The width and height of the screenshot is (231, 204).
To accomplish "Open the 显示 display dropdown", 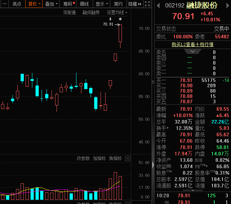I will 102,4.
